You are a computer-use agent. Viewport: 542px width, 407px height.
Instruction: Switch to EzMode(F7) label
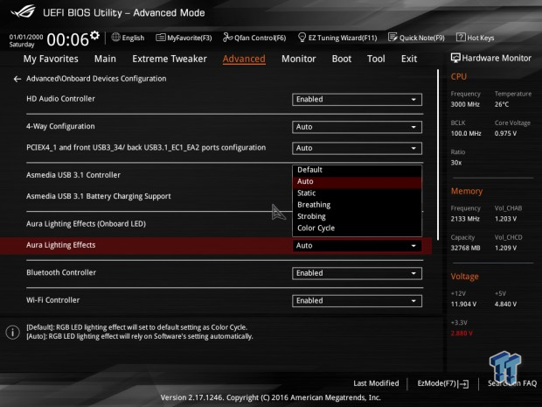click(x=437, y=383)
